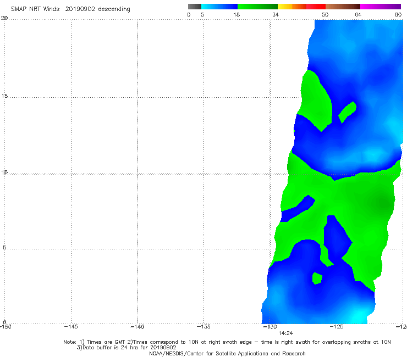The height and width of the screenshot is (357, 407).
Task: Click the color bar label '5'
Action: pyautogui.click(x=202, y=14)
